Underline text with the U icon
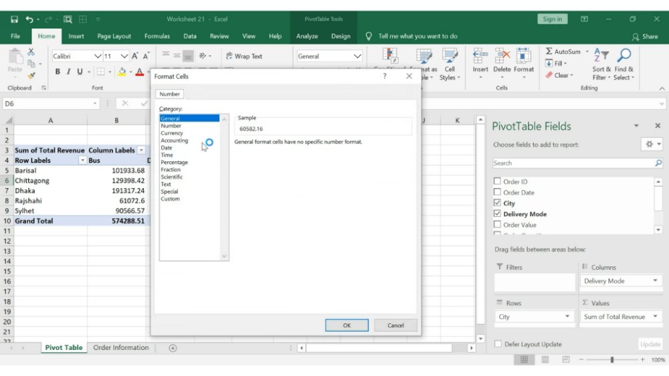The width and height of the screenshot is (669, 376). tap(80, 72)
